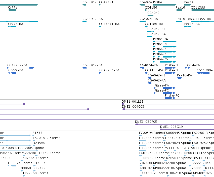The width and height of the screenshot is (214, 177).
Task: Open the 314004 cDNA label
Action: click(x=39, y=163)
